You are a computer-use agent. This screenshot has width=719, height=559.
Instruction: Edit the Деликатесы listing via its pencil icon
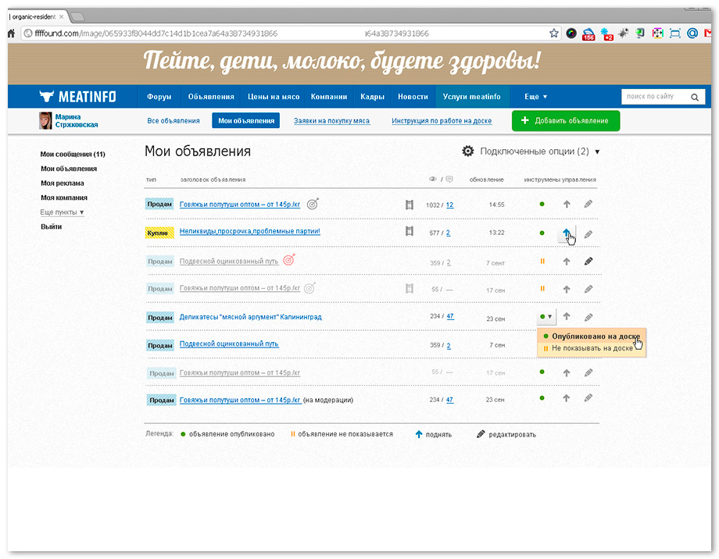click(588, 317)
